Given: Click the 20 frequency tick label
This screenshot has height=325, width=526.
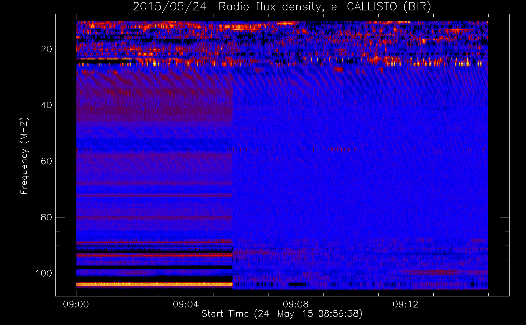Looking at the screenshot, I should tap(46, 49).
